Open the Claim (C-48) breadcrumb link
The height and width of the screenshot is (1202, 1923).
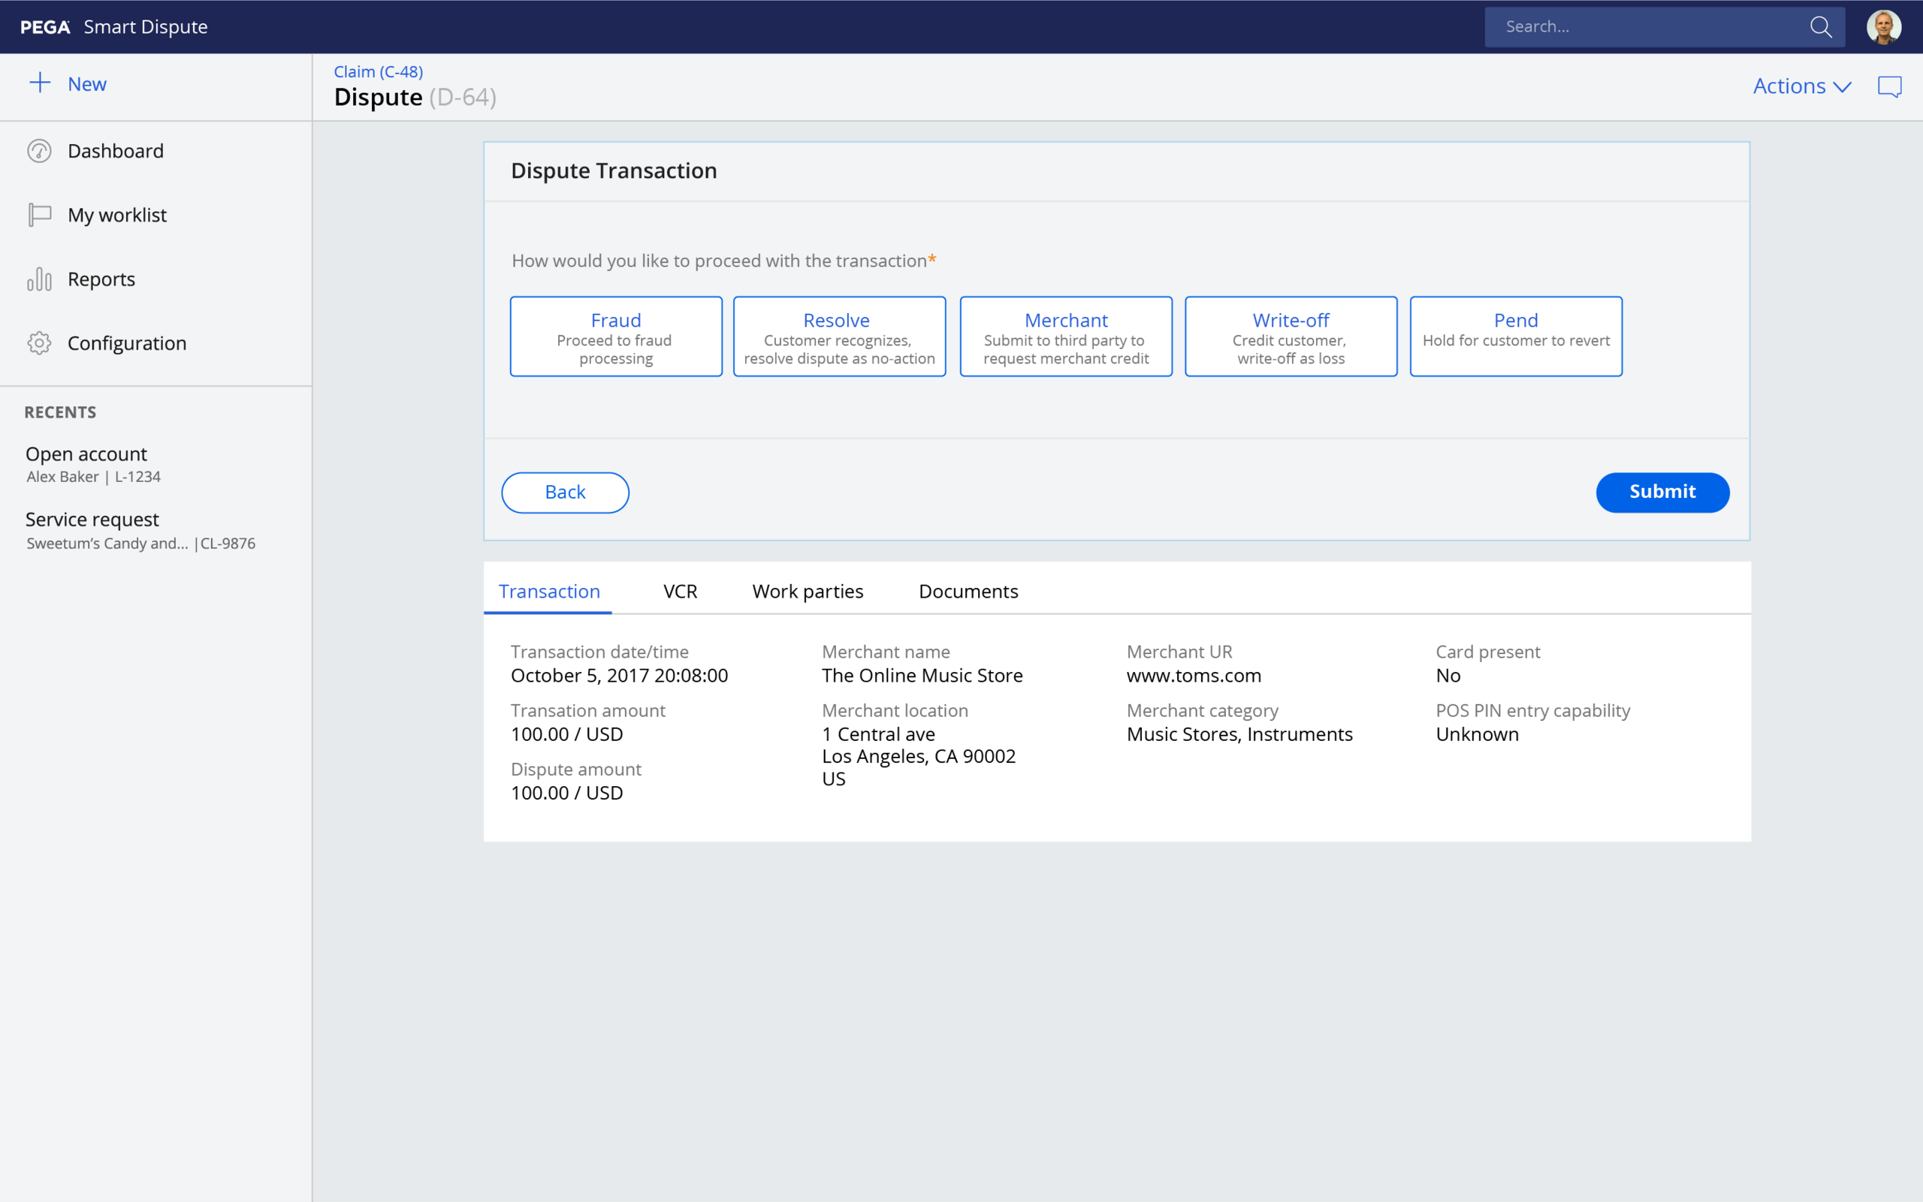(378, 71)
